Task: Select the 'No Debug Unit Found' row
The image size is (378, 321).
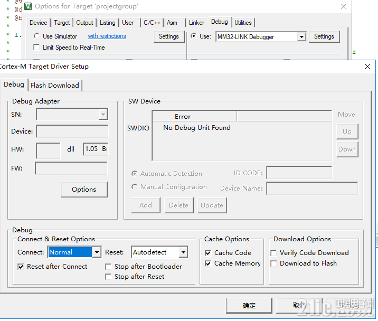Action: point(197,128)
